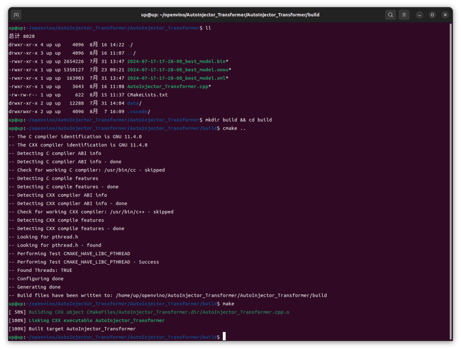The image size is (461, 350).
Task: Minimize the terminal window
Action: (x=420, y=15)
